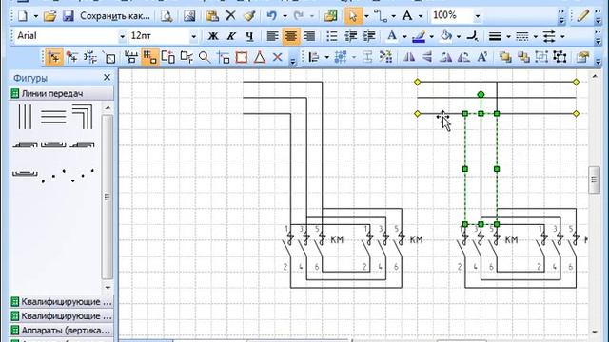Screen dimensions: 609x342
Task: Select the Text tool (A)
Action: point(406,16)
